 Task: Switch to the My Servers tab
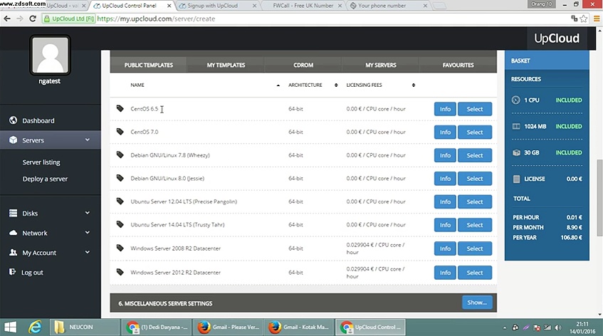(x=380, y=65)
